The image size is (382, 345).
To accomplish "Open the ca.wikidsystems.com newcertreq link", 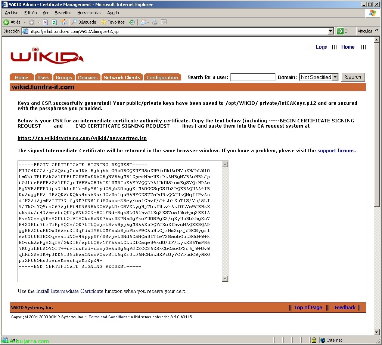I will tap(82, 138).
